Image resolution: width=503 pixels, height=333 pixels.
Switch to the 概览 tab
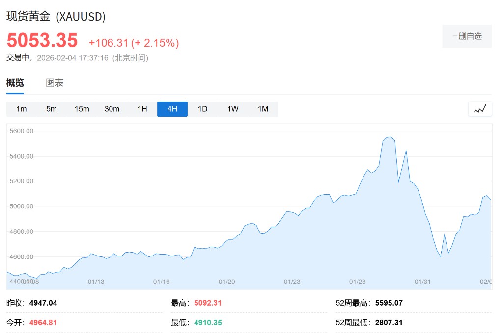pos(15,83)
